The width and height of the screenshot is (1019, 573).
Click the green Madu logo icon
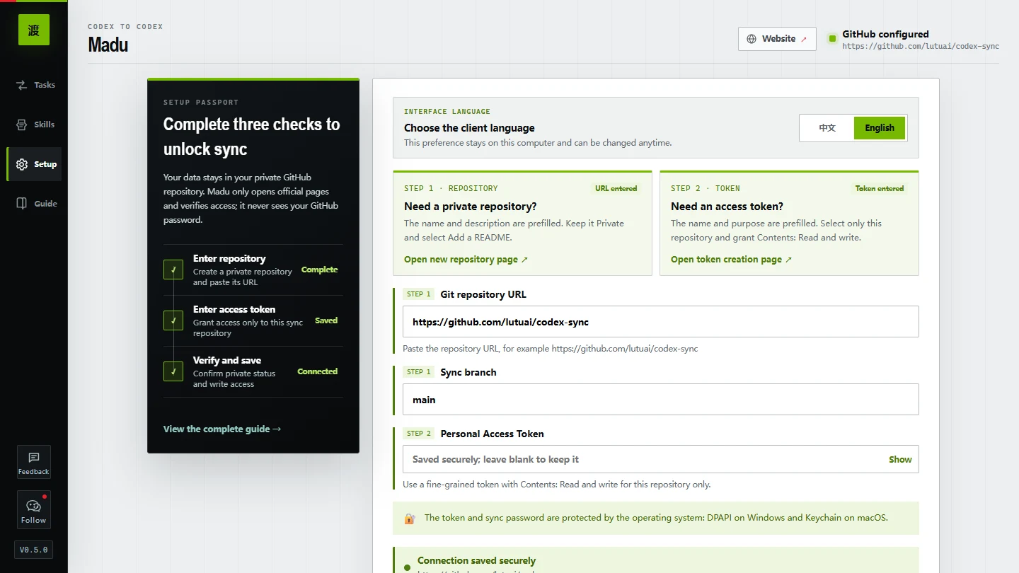[x=34, y=30]
